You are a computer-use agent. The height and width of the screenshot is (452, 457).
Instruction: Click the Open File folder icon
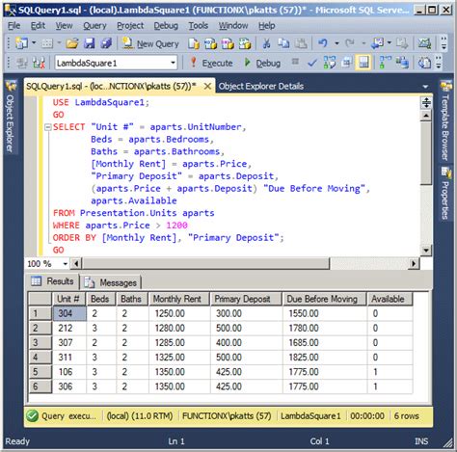point(72,43)
